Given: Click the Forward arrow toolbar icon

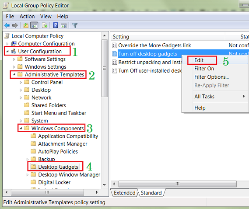Looking at the screenshot, I should pos(15,25).
